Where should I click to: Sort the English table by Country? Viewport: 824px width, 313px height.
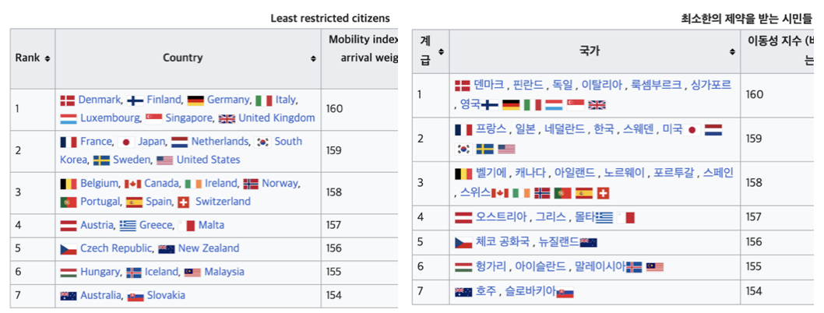[313, 58]
